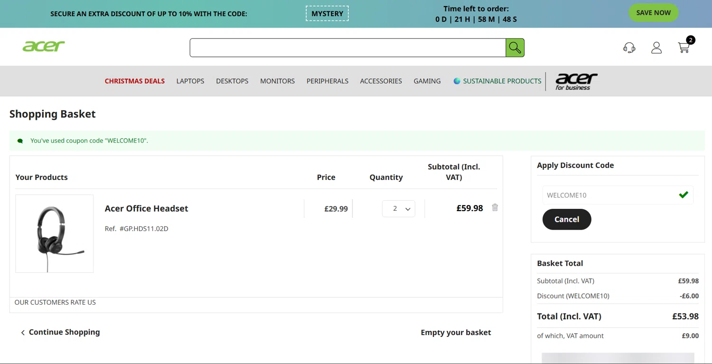This screenshot has height=364, width=712.
Task: Open the Monitors menu
Action: (x=277, y=81)
